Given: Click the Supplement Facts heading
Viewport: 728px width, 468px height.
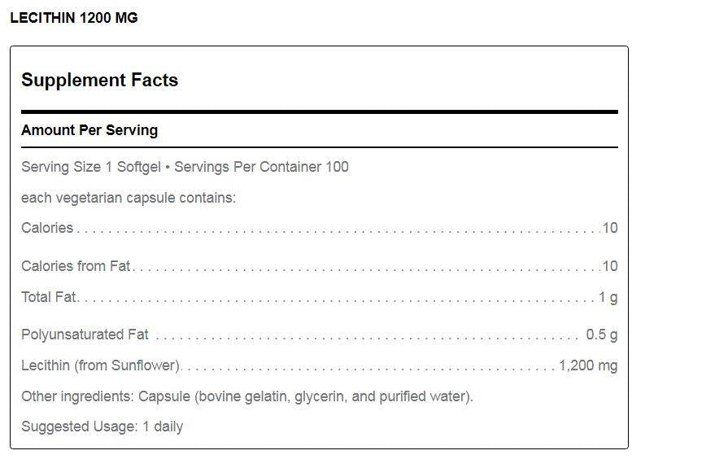Looking at the screenshot, I should [x=100, y=80].
